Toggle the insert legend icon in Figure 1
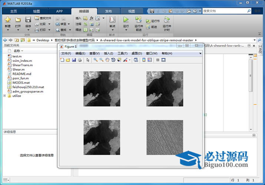Screen dimensions: 265x185 point(150,60)
